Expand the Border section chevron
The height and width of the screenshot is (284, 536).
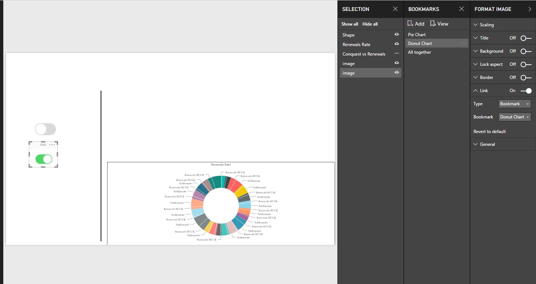click(x=476, y=77)
